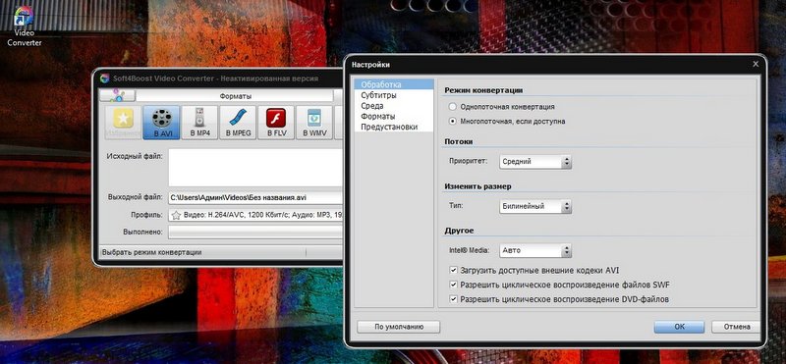Open the Video Converter desktop shortcut
Viewport: 786px width, 364px height.
pos(24,26)
